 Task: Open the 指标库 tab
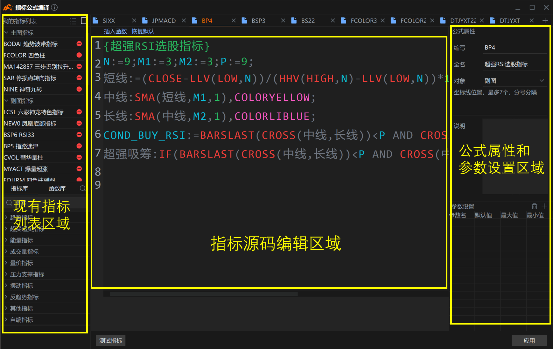(x=19, y=189)
